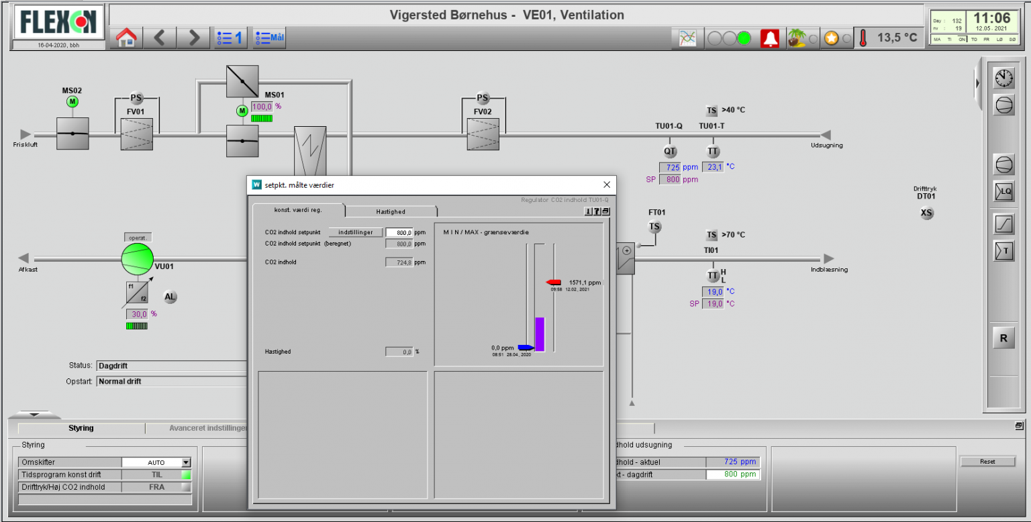Select the Styring tab in bottom panel
The image size is (1031, 522).
click(81, 428)
